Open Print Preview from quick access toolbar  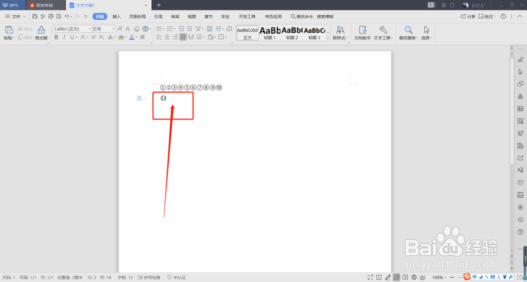(x=59, y=16)
